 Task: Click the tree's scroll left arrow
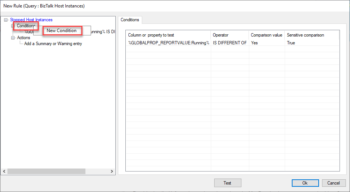4,171
